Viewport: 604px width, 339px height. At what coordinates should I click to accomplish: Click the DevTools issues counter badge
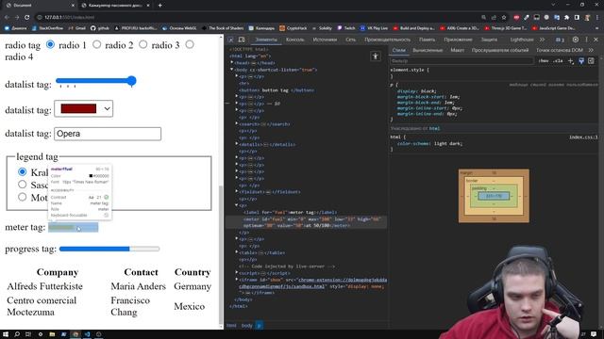[x=560, y=40]
